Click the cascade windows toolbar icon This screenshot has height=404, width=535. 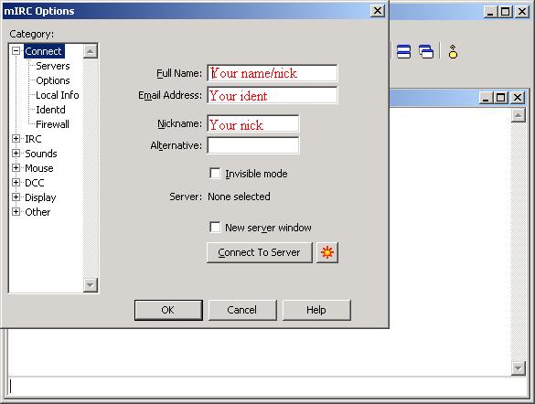pyautogui.click(x=426, y=52)
